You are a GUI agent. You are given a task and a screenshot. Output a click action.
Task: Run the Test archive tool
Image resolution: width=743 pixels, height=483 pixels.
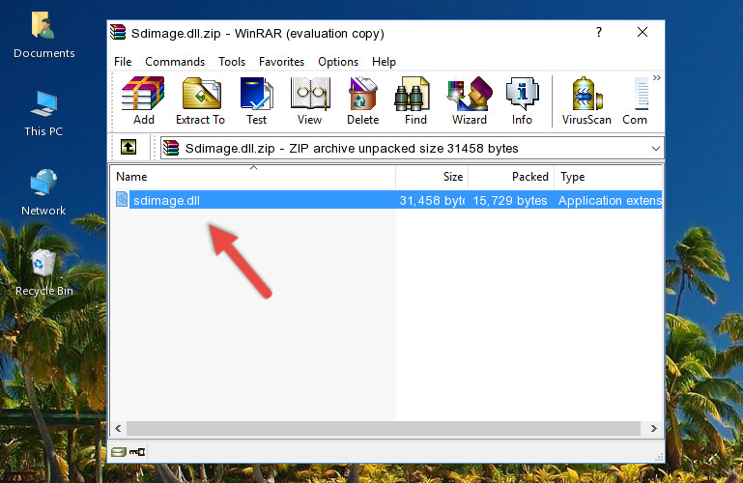pos(256,100)
